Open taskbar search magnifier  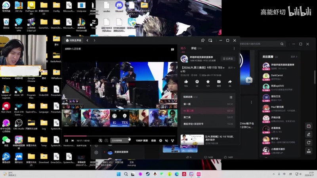(x=126, y=174)
